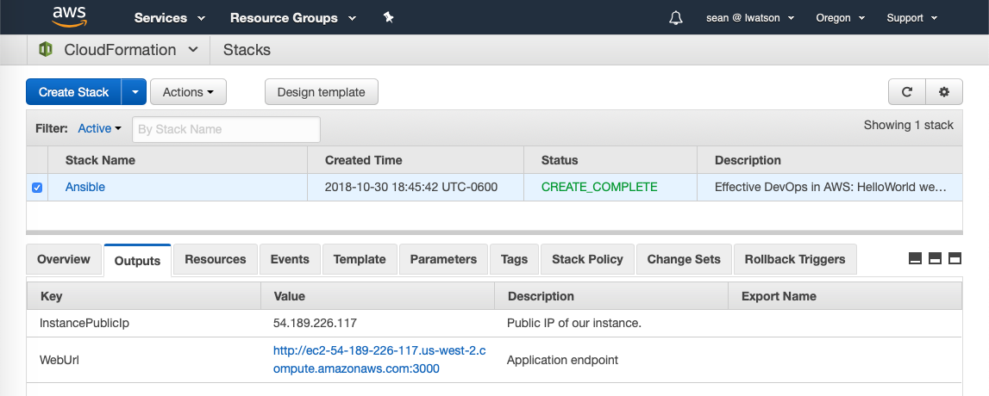Open the Rollback Triggers tab
The image size is (989, 396).
pos(795,259)
